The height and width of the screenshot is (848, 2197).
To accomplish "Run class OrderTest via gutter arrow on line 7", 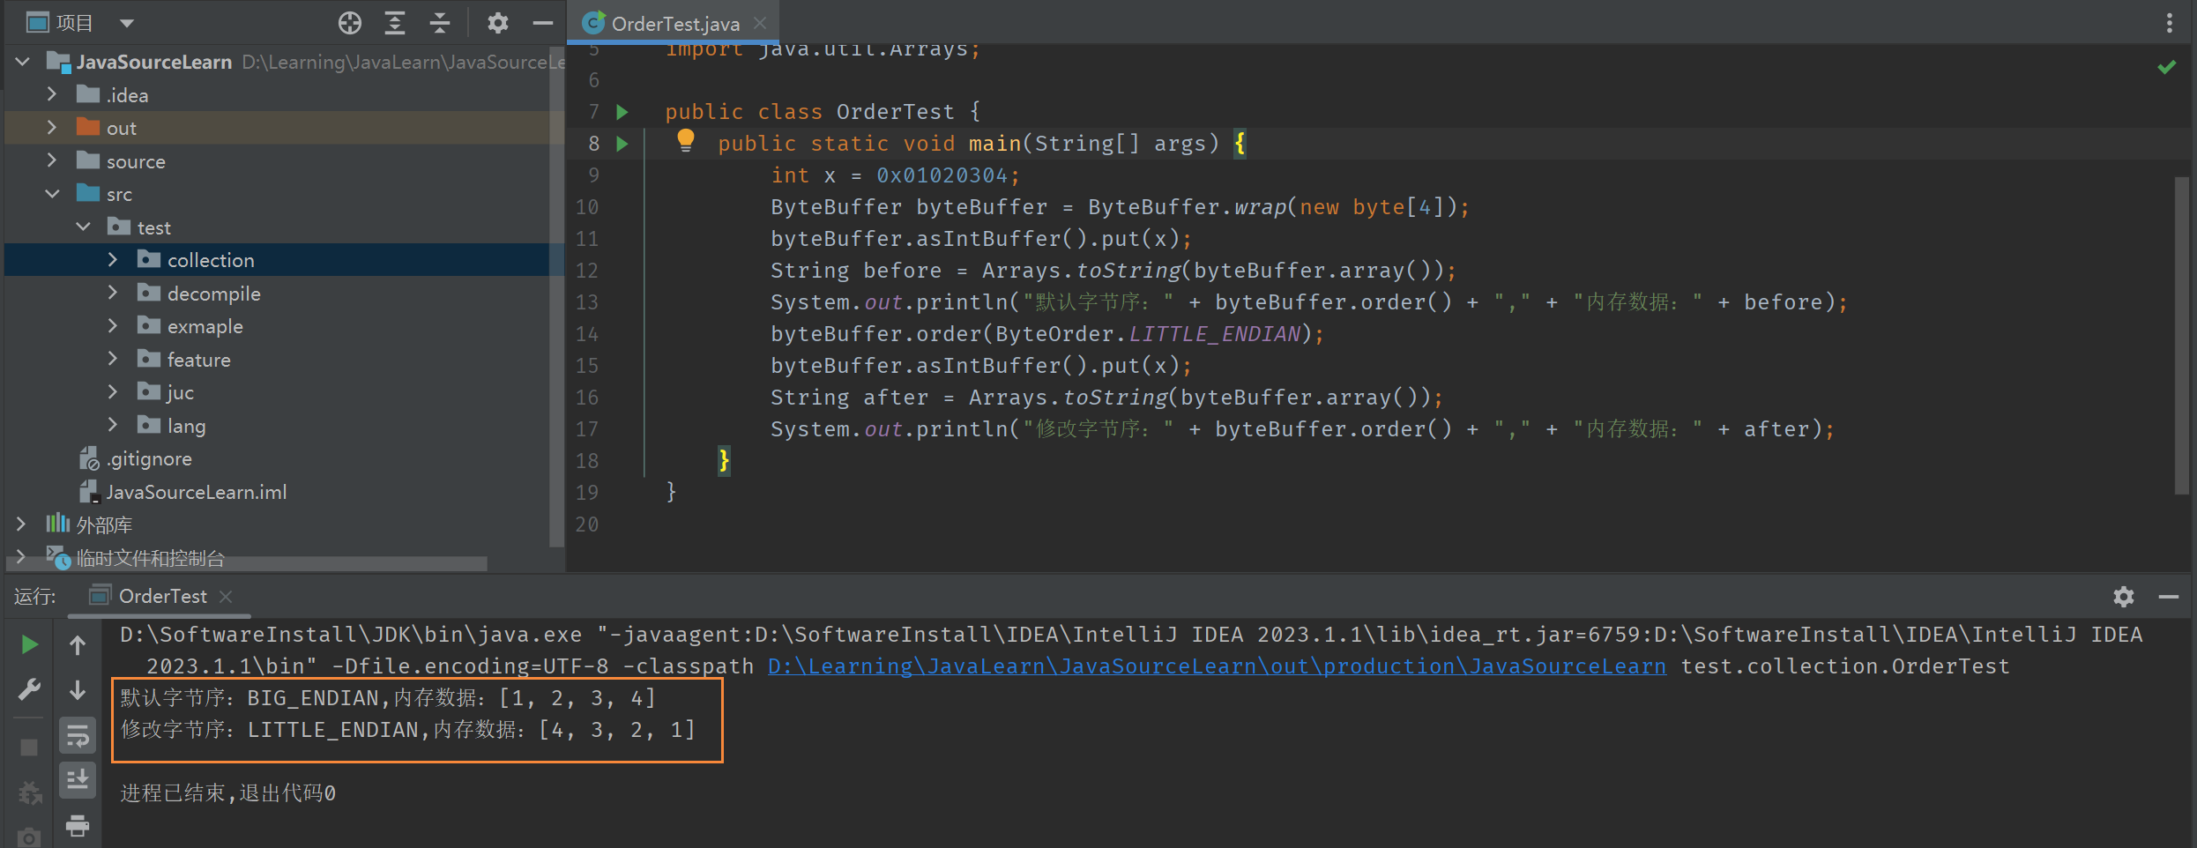I will (x=622, y=112).
